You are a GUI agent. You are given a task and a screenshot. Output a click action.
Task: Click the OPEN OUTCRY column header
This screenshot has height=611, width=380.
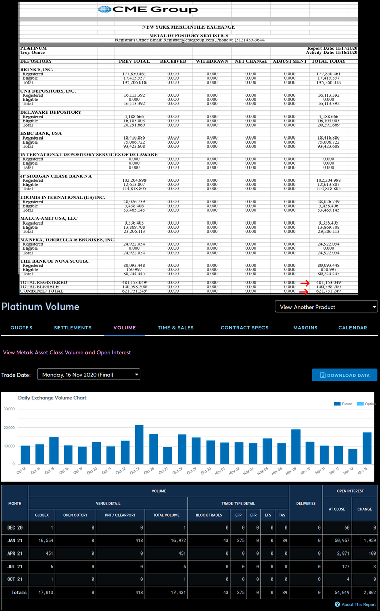(75, 515)
